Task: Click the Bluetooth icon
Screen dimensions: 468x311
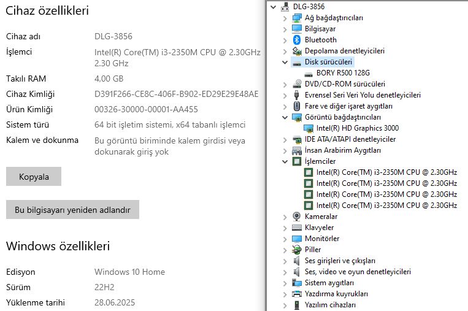Action: click(x=297, y=40)
